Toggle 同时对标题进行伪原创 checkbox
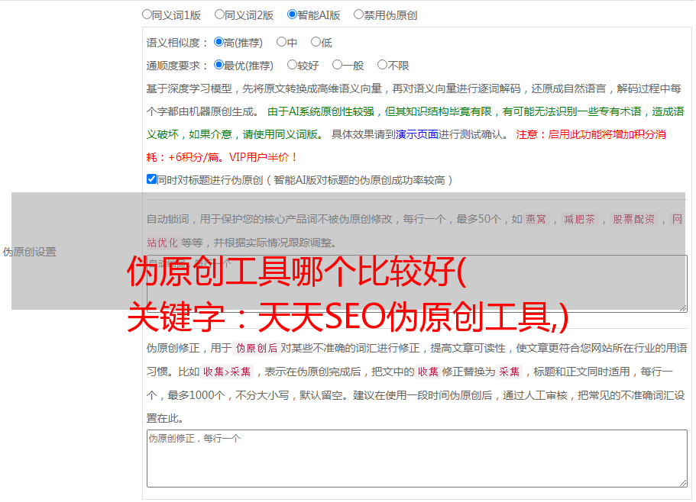The image size is (696, 502). coord(151,179)
